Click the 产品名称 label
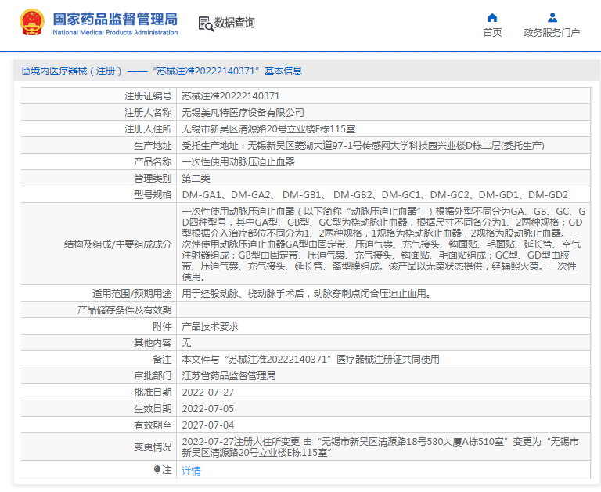 click(153, 162)
